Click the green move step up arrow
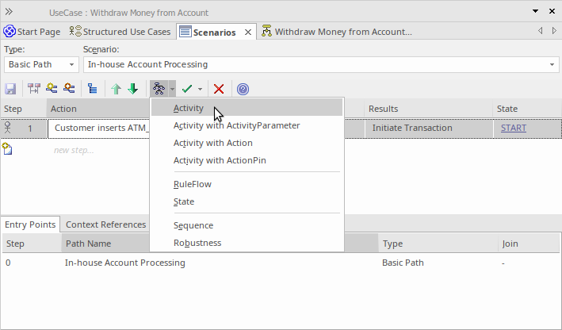The height and width of the screenshot is (330, 562). coord(117,90)
